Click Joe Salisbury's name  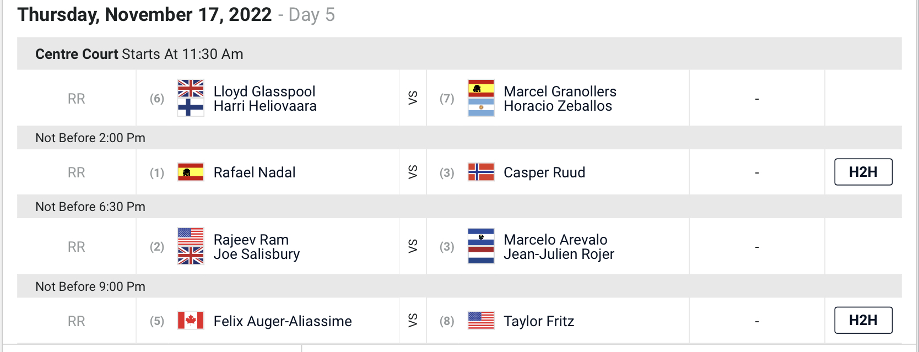click(x=257, y=254)
